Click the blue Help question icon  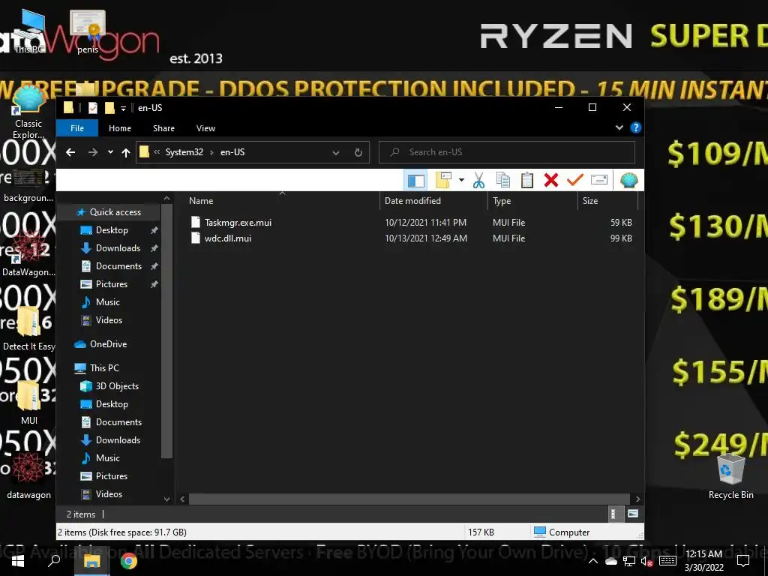click(636, 127)
